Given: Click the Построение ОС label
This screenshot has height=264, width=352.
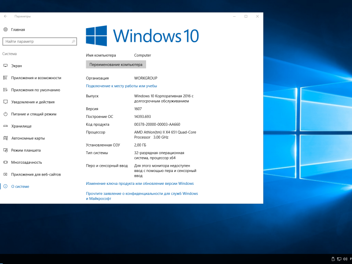Looking at the screenshot, I should point(99,117).
